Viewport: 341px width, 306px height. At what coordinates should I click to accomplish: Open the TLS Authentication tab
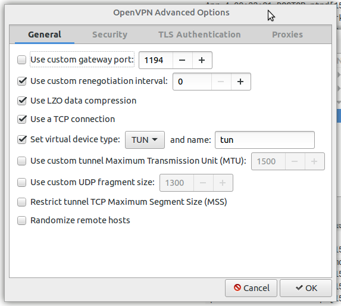click(x=199, y=35)
